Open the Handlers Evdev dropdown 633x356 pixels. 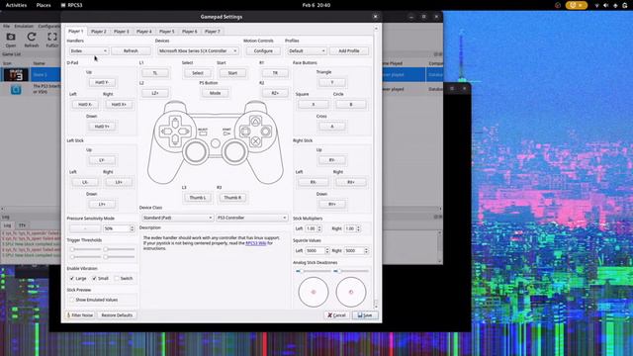[x=88, y=50]
